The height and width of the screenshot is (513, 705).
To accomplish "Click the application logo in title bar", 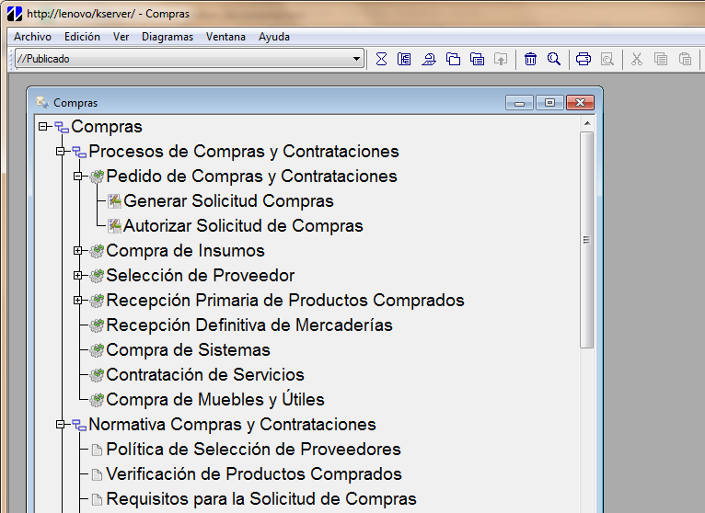I will [x=15, y=14].
